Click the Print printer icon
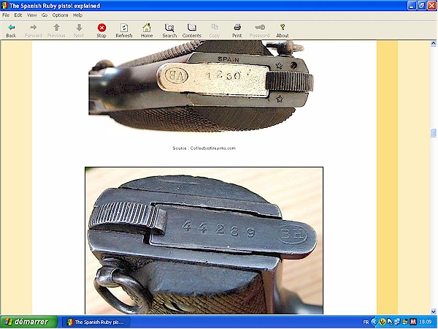 pyautogui.click(x=237, y=29)
